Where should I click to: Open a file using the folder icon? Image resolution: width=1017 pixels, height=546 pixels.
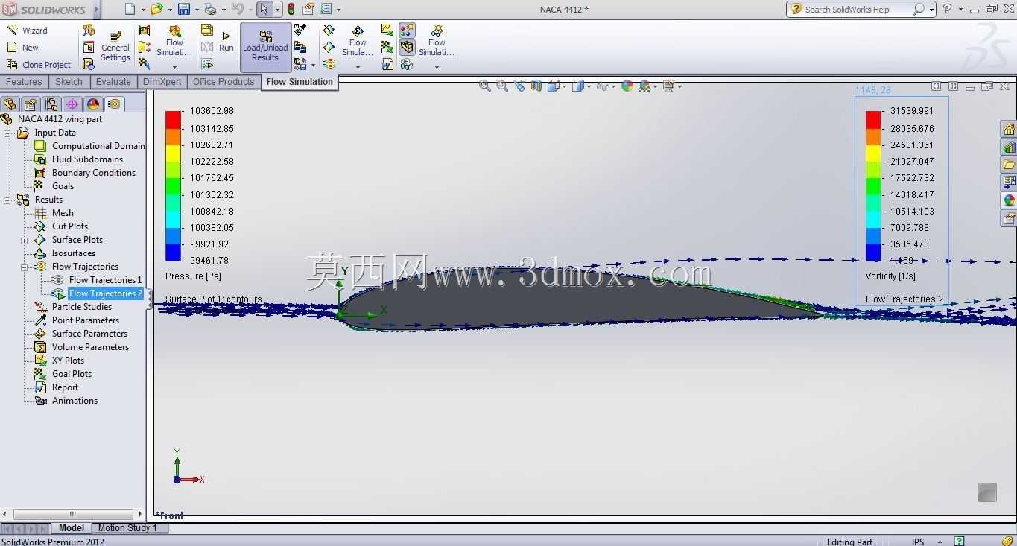coord(156,9)
